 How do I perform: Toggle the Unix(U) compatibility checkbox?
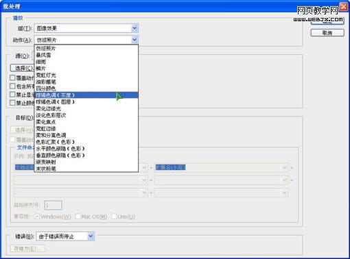pyautogui.click(x=114, y=217)
